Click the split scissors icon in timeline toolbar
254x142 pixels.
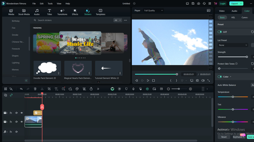coord(42,89)
